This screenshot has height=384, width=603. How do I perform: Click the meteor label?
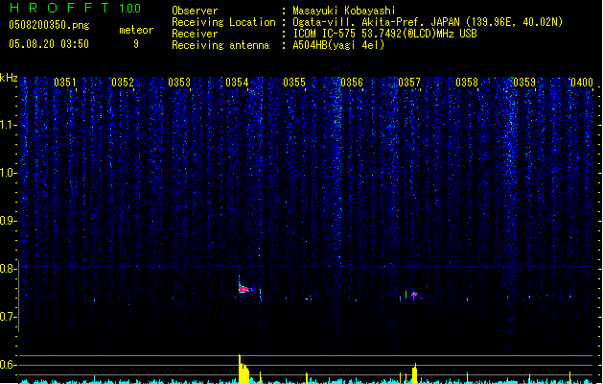(x=136, y=30)
